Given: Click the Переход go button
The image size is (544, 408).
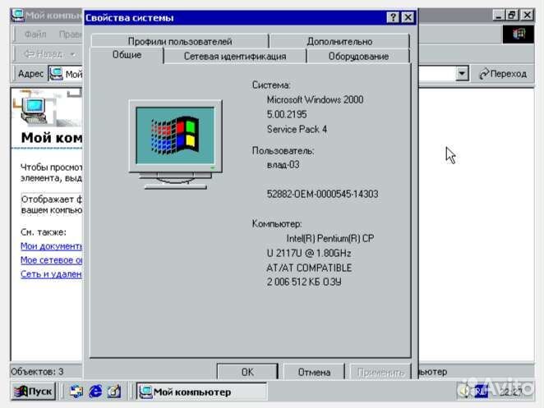Looking at the screenshot, I should [503, 74].
